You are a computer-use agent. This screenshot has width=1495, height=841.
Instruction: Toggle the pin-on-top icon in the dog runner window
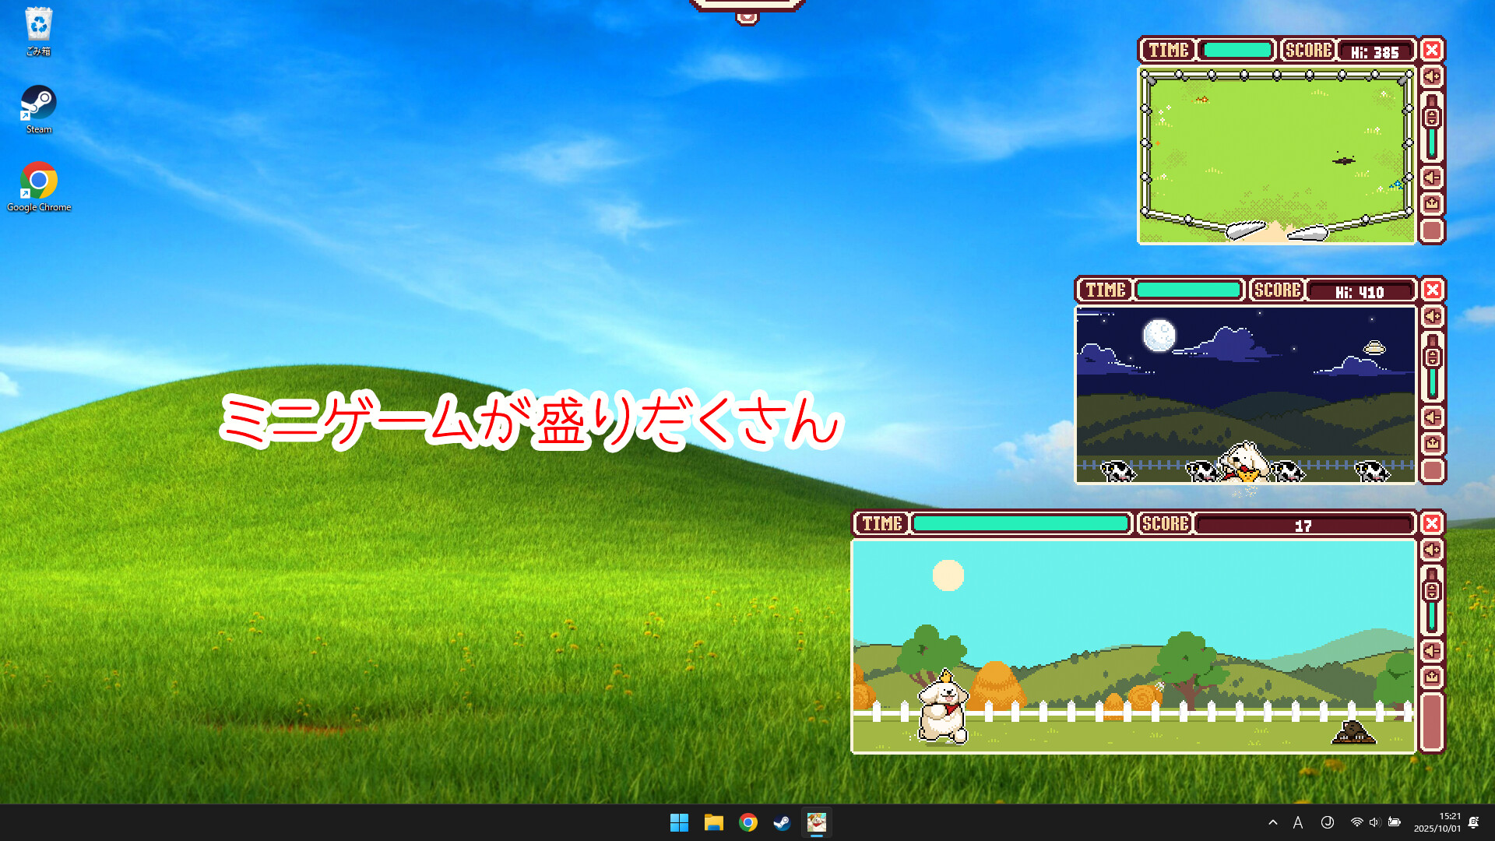[x=1431, y=677]
